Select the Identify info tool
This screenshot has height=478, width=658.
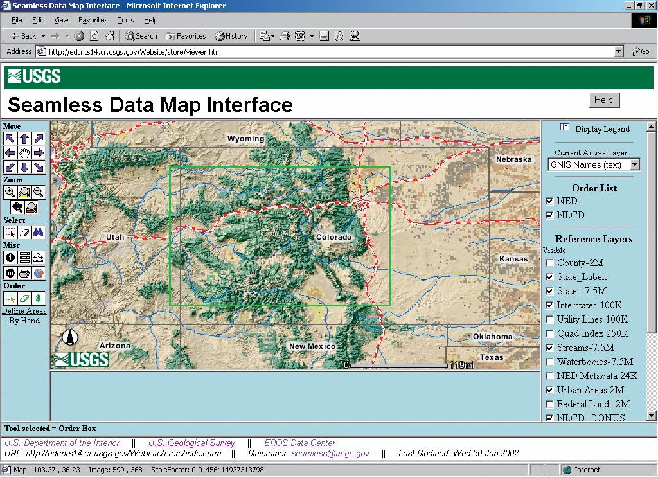10,258
